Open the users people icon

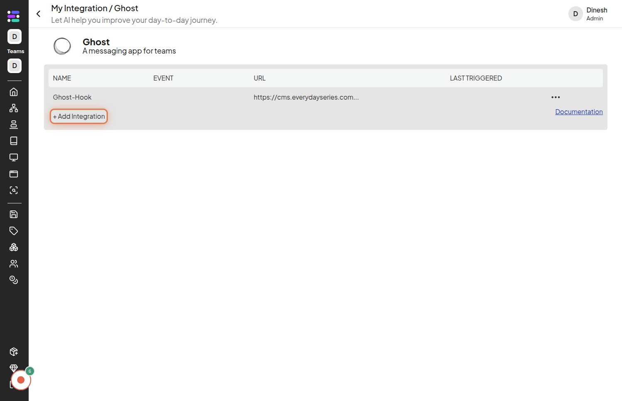pos(14,264)
